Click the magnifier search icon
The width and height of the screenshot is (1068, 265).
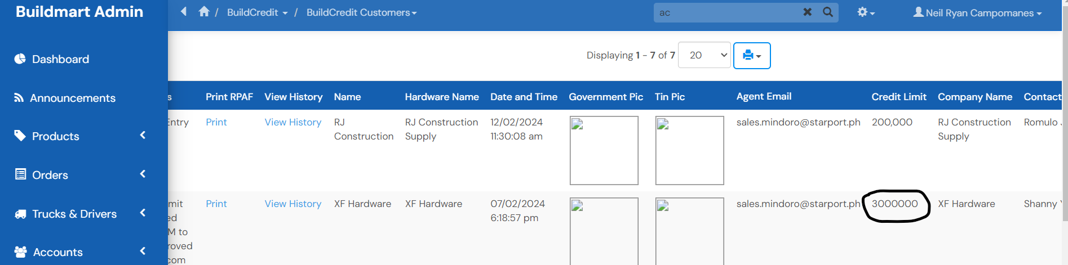coord(827,12)
